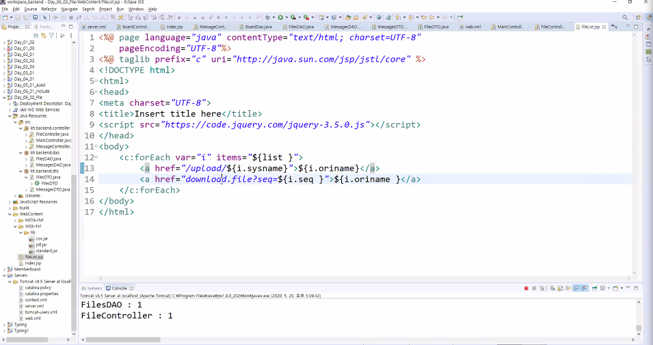Collapse the kh.backend.controller package
This screenshot has width=653, height=345.
click(x=21, y=128)
